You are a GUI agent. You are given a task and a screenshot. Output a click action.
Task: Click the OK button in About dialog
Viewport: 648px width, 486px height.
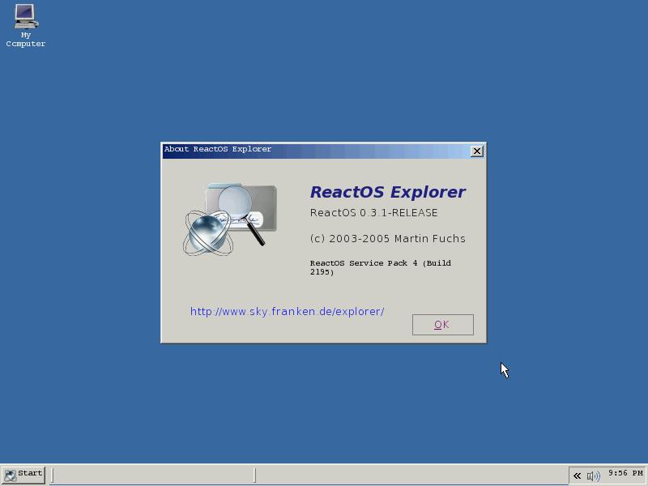442,325
